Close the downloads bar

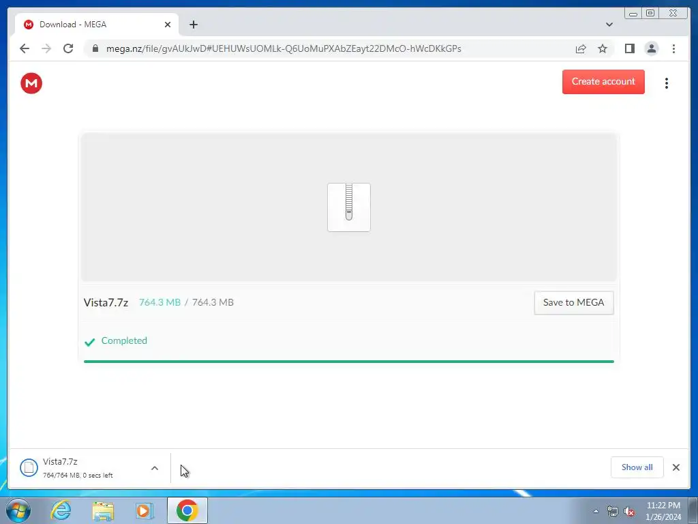pyautogui.click(x=676, y=467)
